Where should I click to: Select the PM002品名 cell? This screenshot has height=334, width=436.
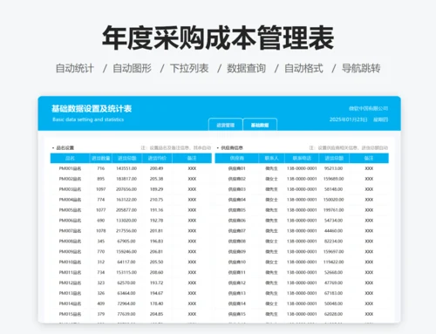(70, 179)
